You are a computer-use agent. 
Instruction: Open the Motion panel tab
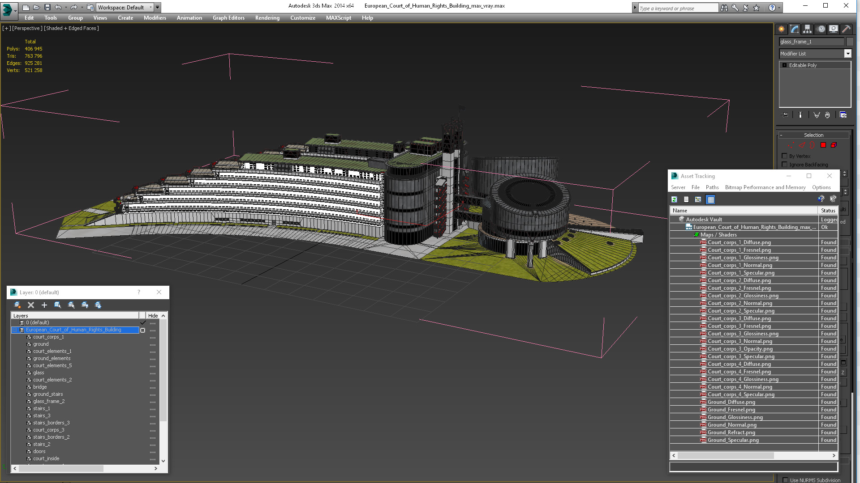[x=821, y=29]
